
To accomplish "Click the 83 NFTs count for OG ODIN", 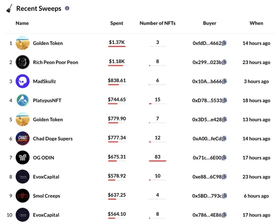I will point(158,157).
